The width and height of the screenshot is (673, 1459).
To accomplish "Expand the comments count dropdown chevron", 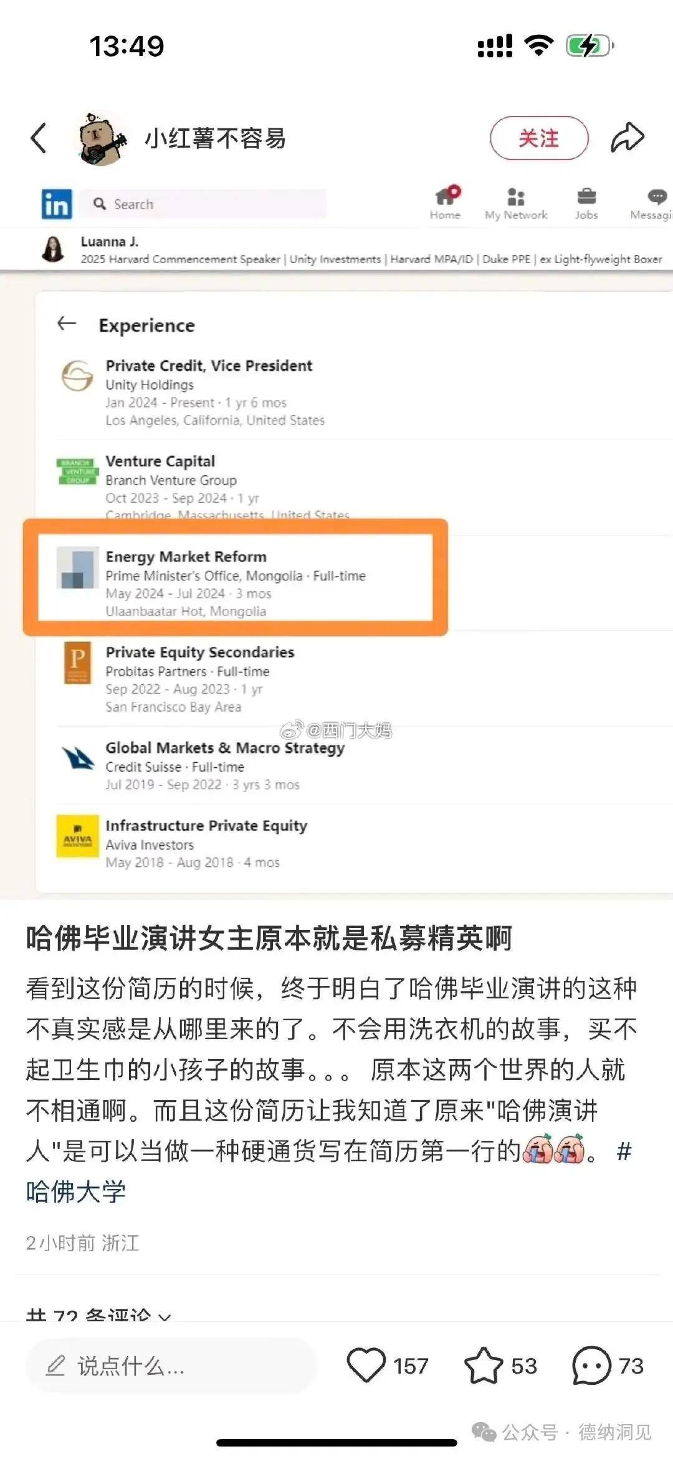I will [165, 1317].
